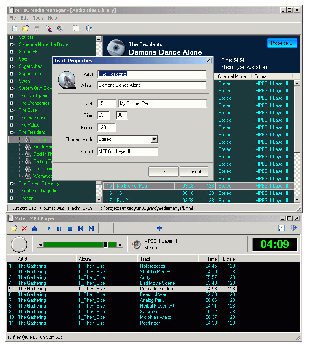Click the Artist column header in player playlist
Image resolution: width=309 pixels, height=349 pixels.
click(46, 259)
